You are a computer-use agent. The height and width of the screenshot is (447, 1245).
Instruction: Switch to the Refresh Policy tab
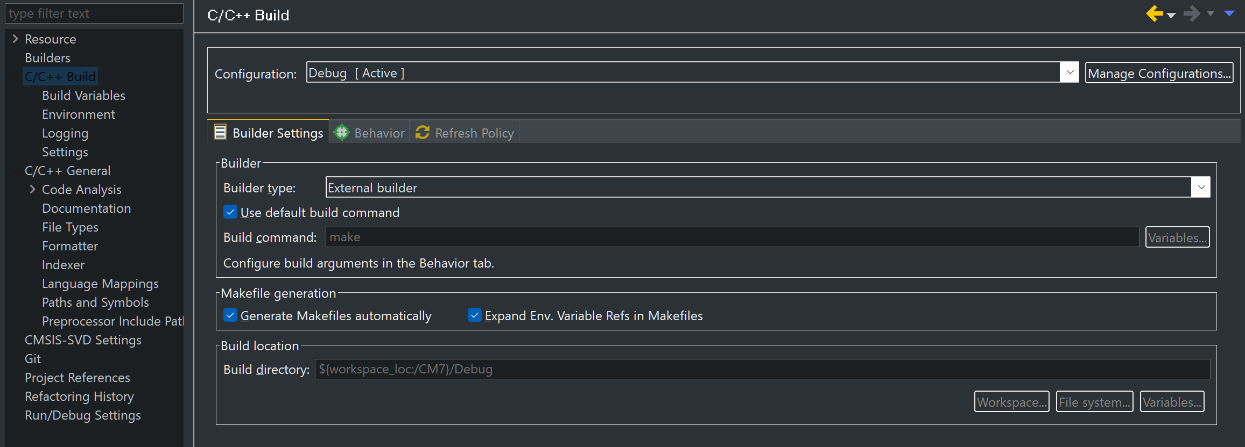[x=474, y=132]
